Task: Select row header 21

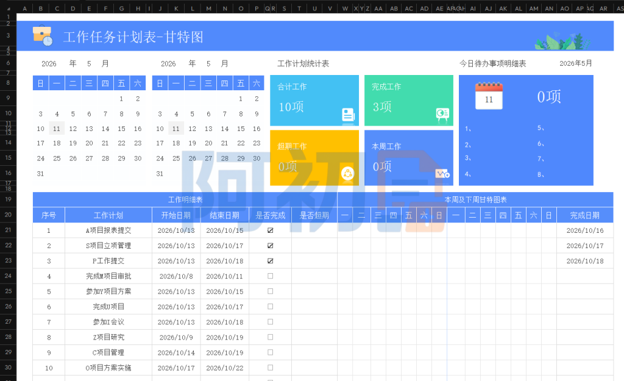Action: 8,230
